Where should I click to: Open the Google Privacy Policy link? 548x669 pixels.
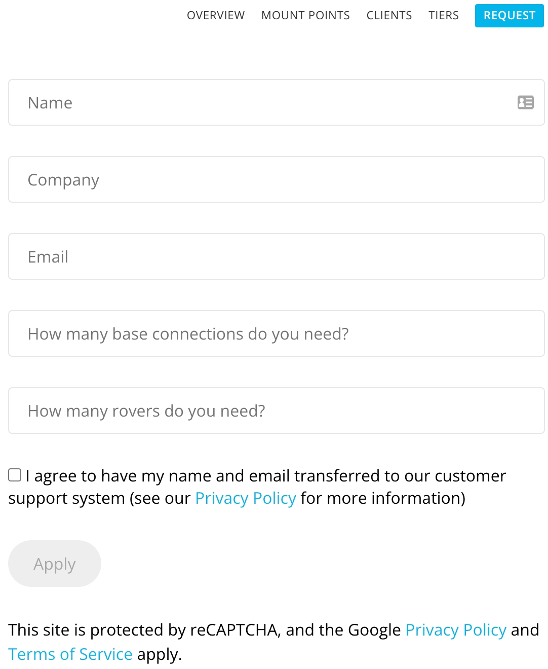click(x=456, y=630)
